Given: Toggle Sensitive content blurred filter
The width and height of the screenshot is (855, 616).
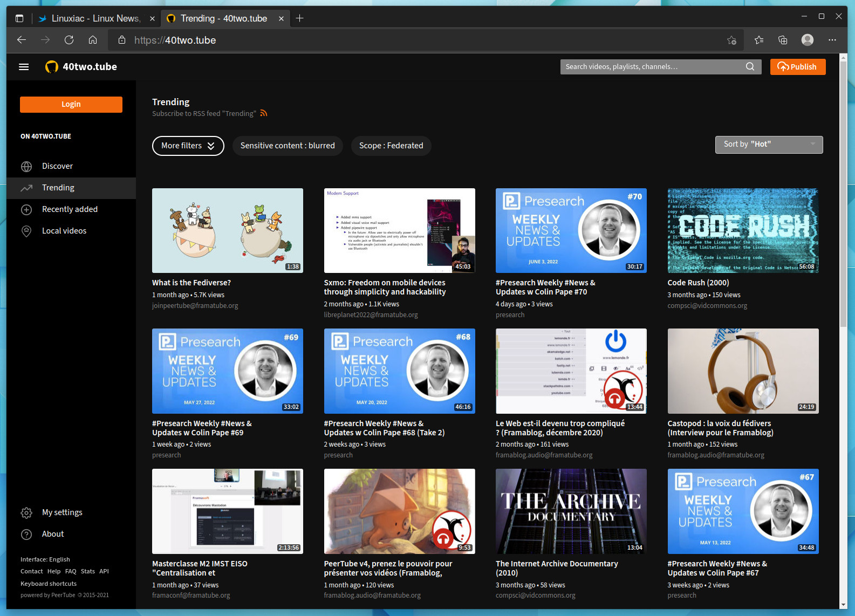Looking at the screenshot, I should (x=288, y=146).
